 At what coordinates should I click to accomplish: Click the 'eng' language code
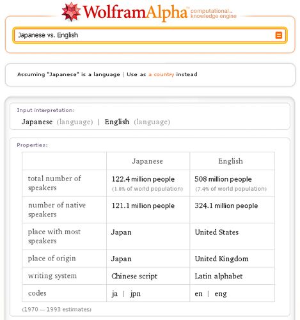221,294
